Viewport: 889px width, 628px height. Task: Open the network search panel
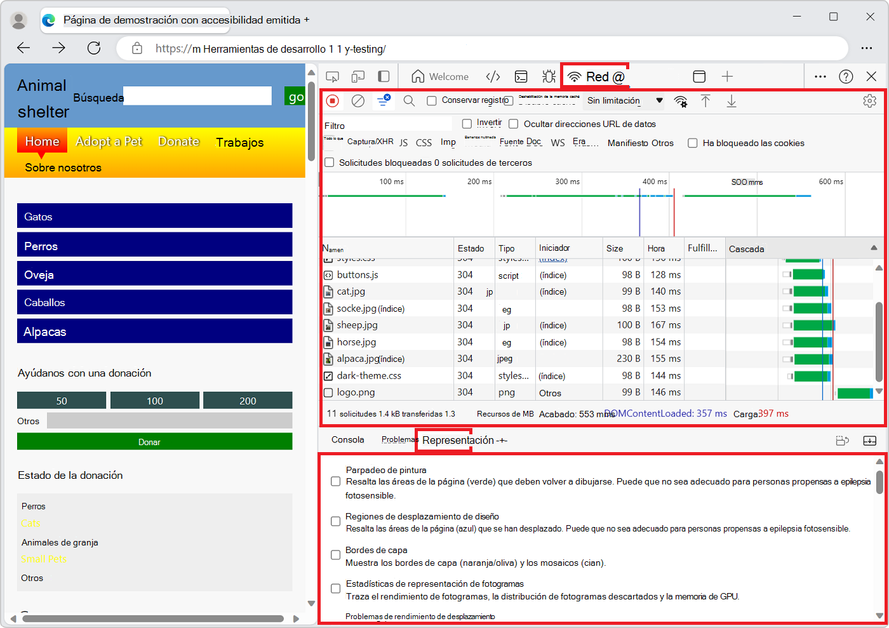409,100
